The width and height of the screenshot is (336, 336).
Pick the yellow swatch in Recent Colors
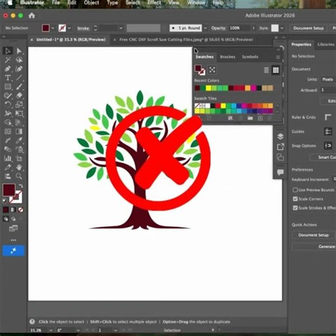pyautogui.click(x=208, y=88)
